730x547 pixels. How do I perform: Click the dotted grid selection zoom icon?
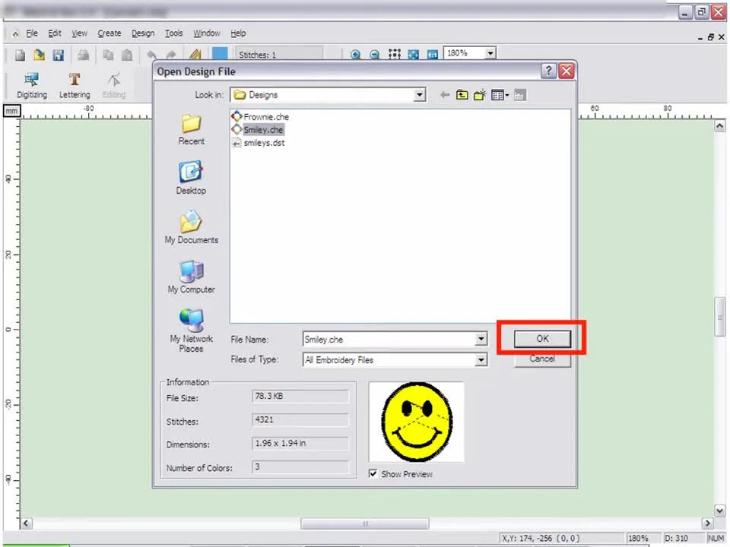point(395,55)
